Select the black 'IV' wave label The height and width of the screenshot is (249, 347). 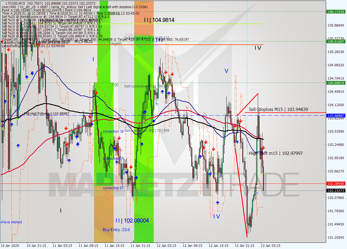[x=258, y=48]
